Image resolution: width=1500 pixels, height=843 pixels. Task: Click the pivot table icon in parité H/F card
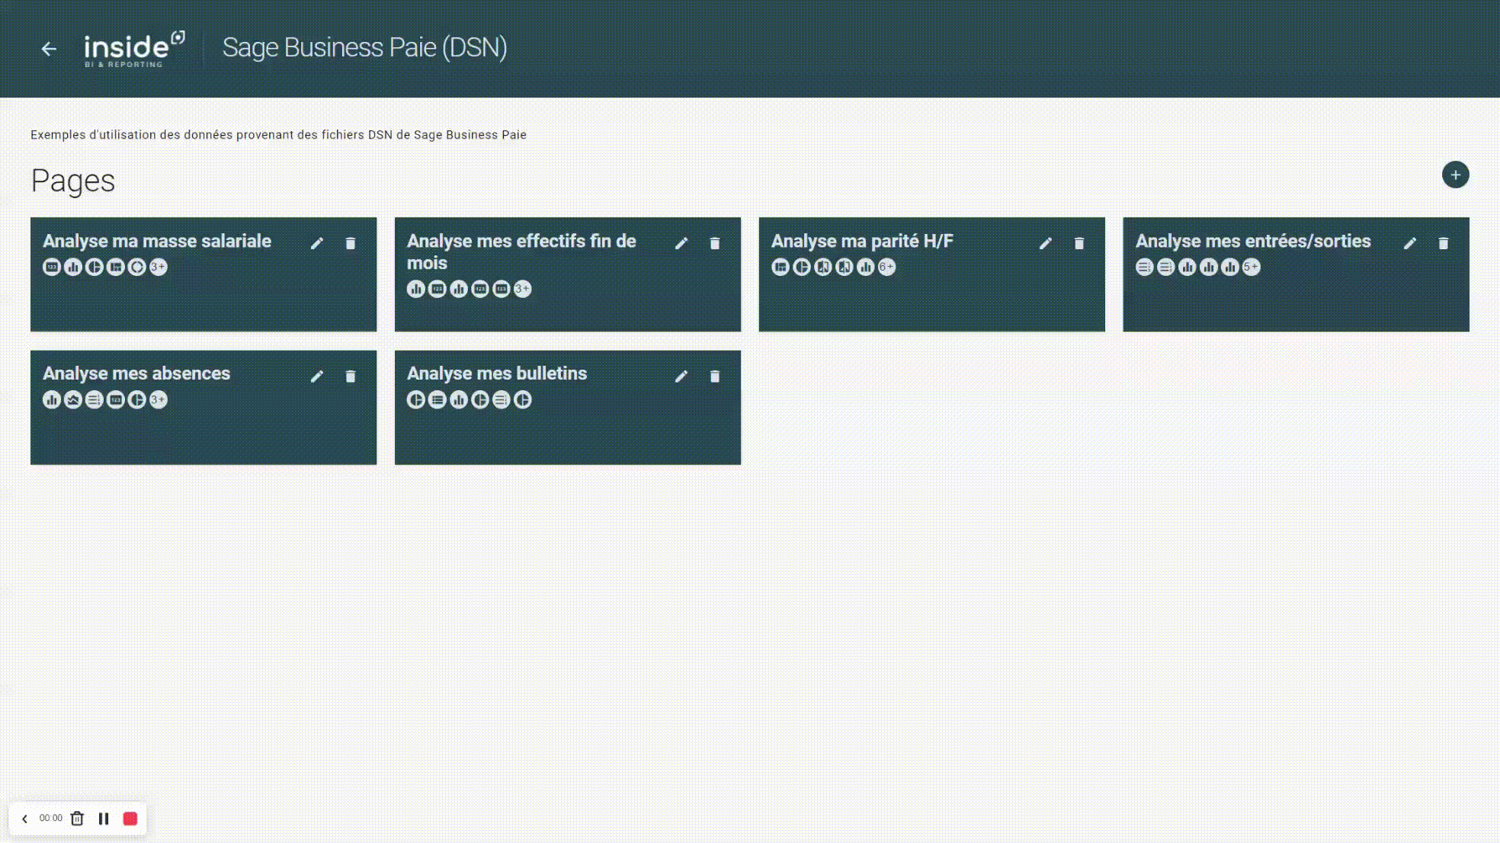click(x=780, y=267)
